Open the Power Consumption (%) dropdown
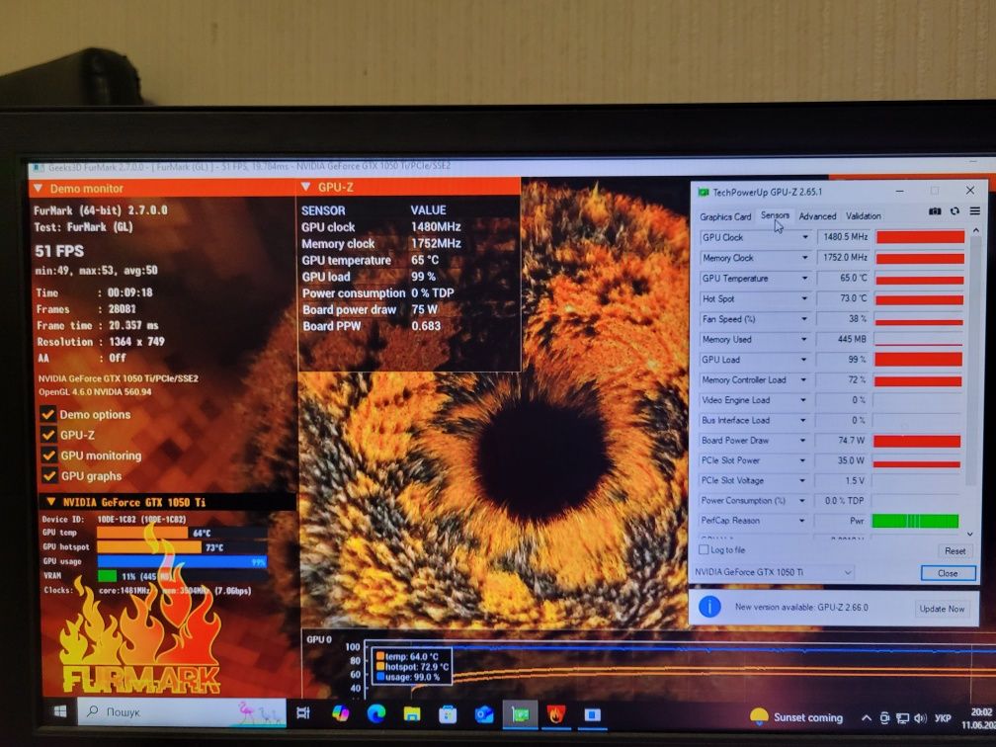Screen dimensions: 996x747 (x=802, y=501)
